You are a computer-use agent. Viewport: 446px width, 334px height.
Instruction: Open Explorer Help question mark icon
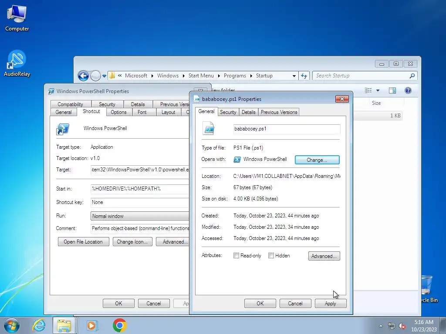click(x=408, y=90)
